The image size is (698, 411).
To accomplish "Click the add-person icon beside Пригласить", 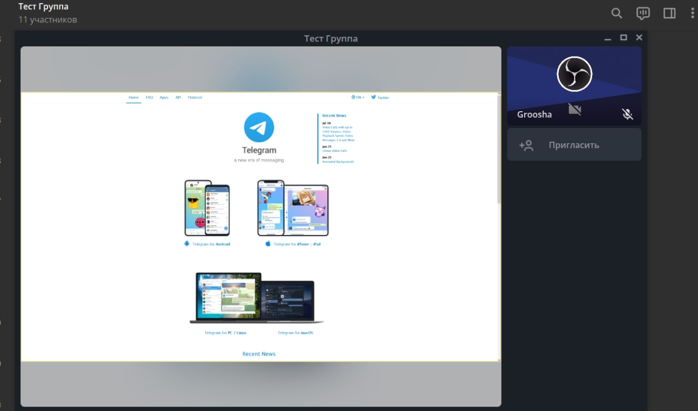I will [526, 145].
